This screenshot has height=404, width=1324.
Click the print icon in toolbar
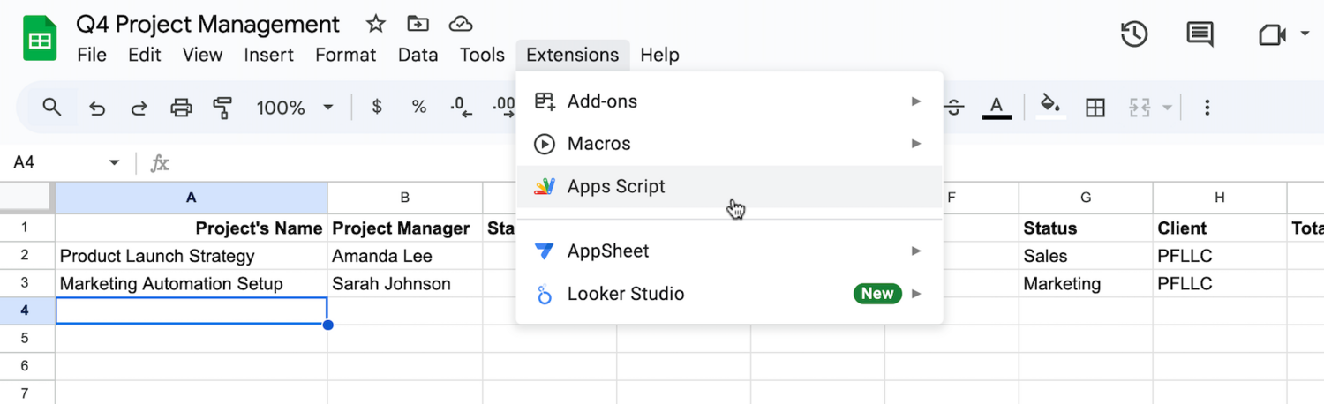tap(181, 108)
